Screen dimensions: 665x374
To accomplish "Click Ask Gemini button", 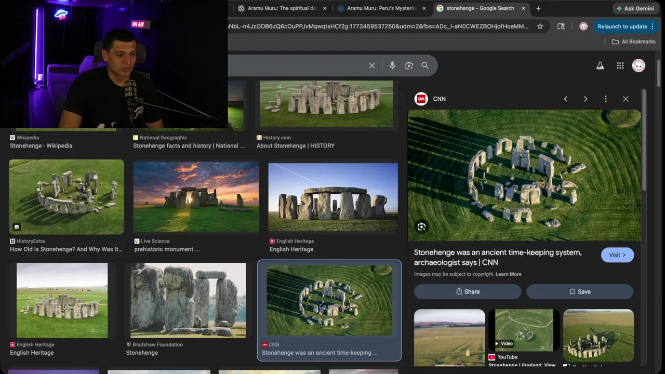I will coord(635,8).
